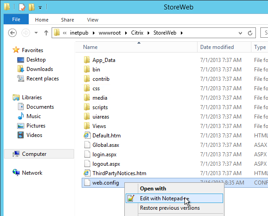268x216 pixels.
Task: Switch to the View ribbon tab
Action: click(92, 20)
